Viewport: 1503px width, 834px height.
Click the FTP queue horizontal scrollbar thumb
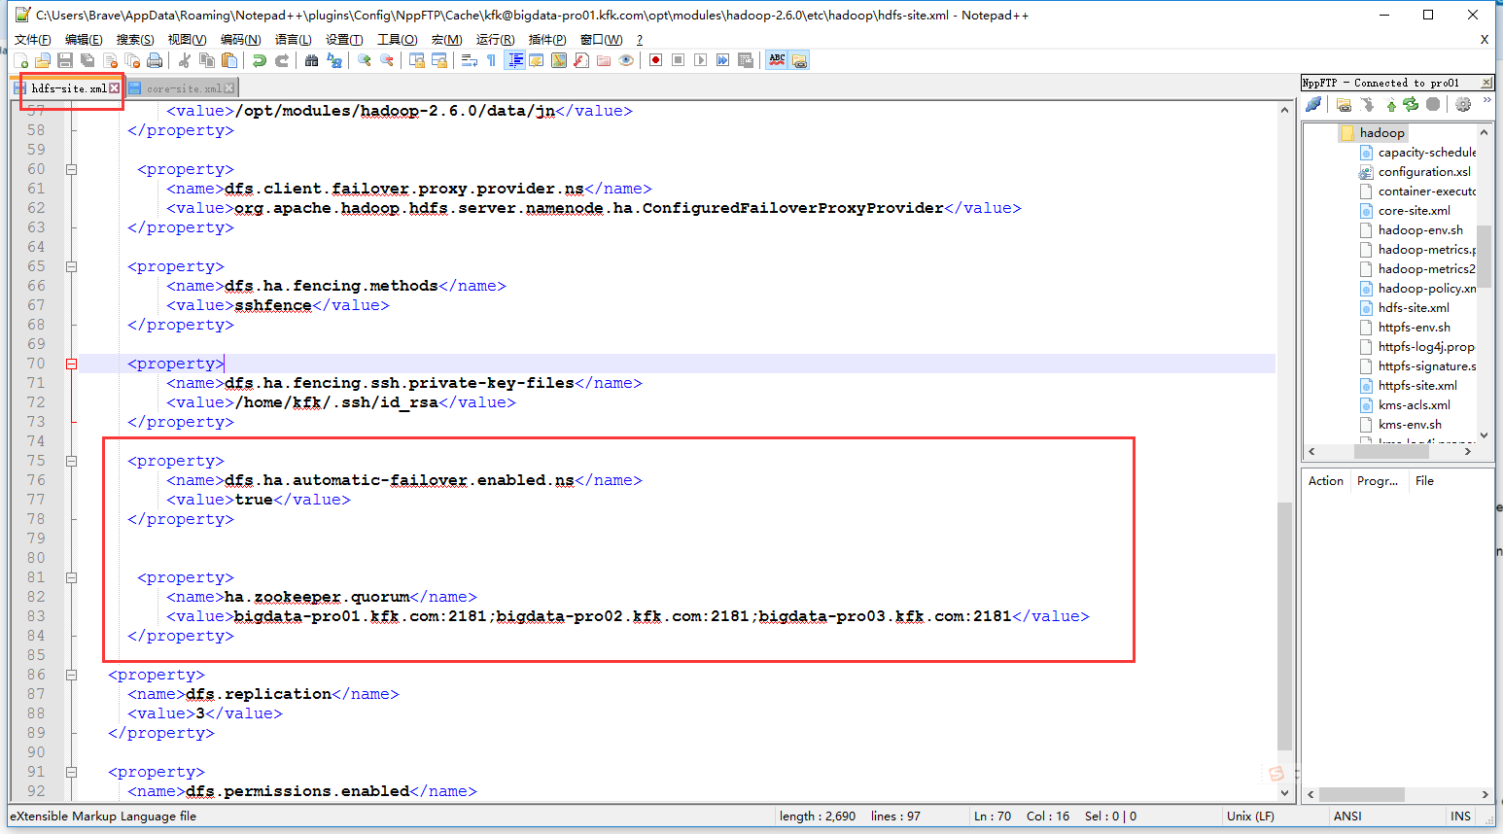pyautogui.click(x=1362, y=794)
